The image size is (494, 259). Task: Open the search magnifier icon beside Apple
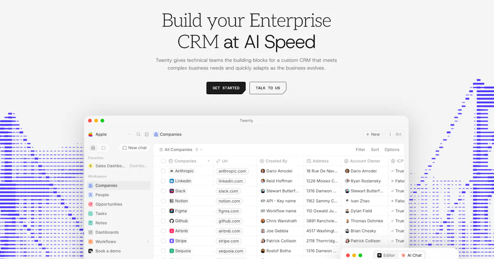point(138,134)
